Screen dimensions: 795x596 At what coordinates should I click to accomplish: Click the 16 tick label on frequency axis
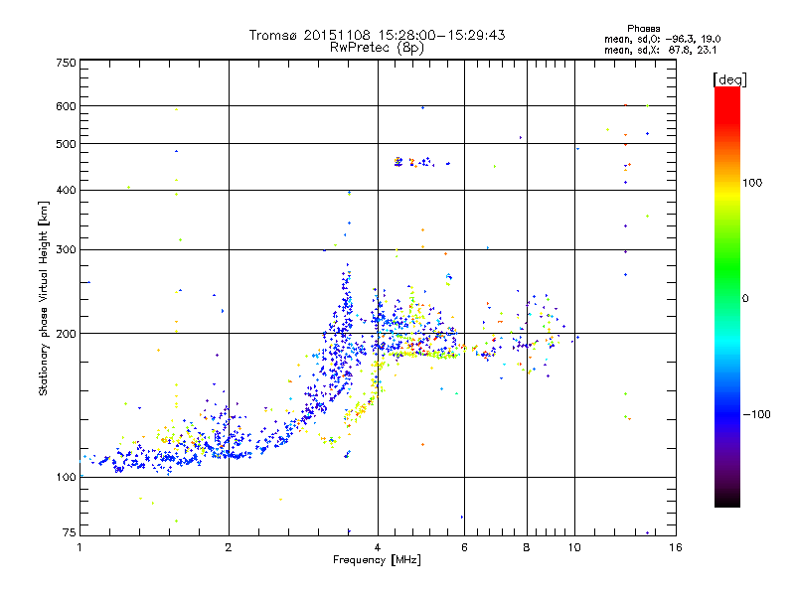(676, 547)
